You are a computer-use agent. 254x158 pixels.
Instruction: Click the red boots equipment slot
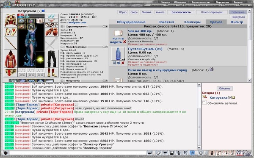point(52,72)
